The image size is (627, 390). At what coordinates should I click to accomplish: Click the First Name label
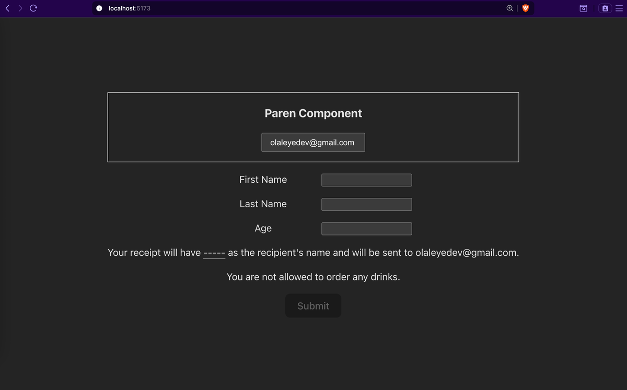tap(263, 180)
